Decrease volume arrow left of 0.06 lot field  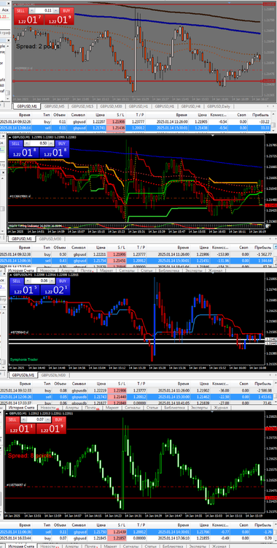tap(27, 281)
